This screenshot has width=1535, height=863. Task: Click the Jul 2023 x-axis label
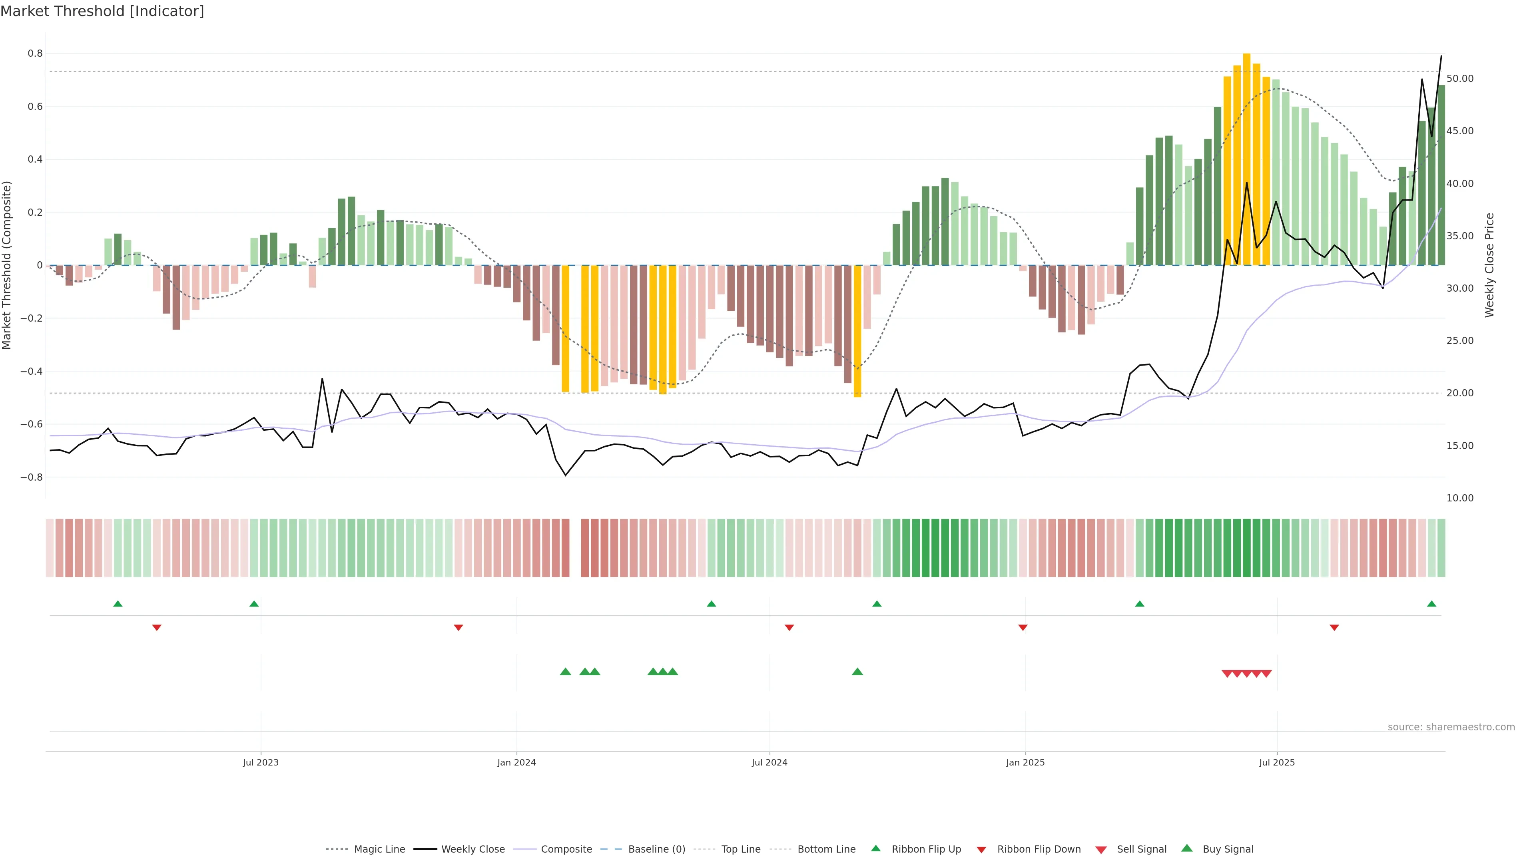tap(260, 762)
